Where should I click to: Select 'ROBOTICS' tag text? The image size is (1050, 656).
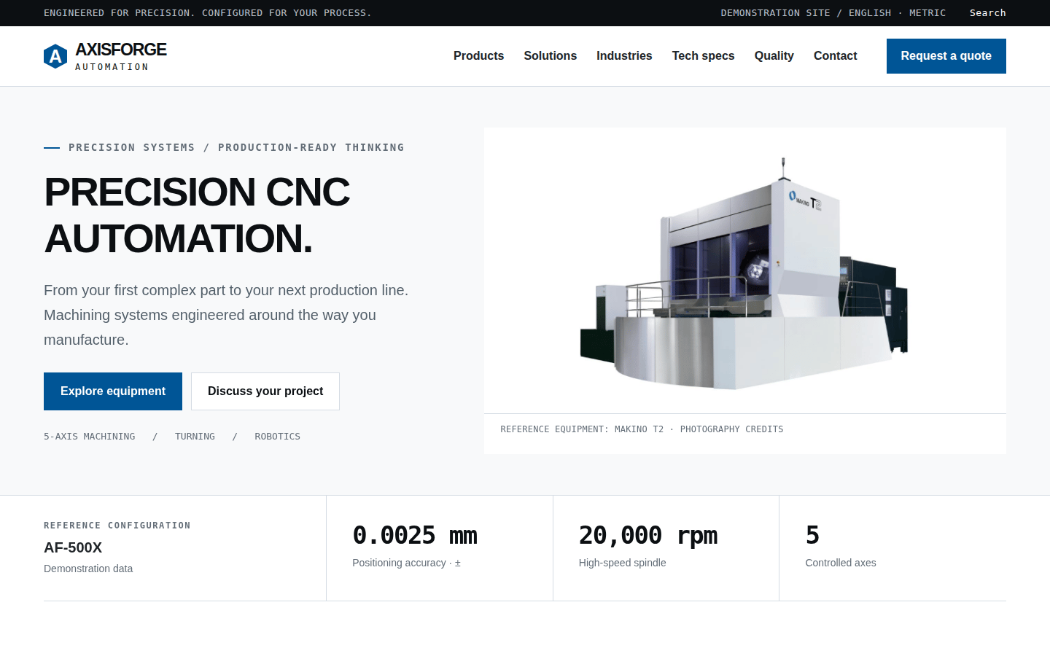tap(277, 437)
